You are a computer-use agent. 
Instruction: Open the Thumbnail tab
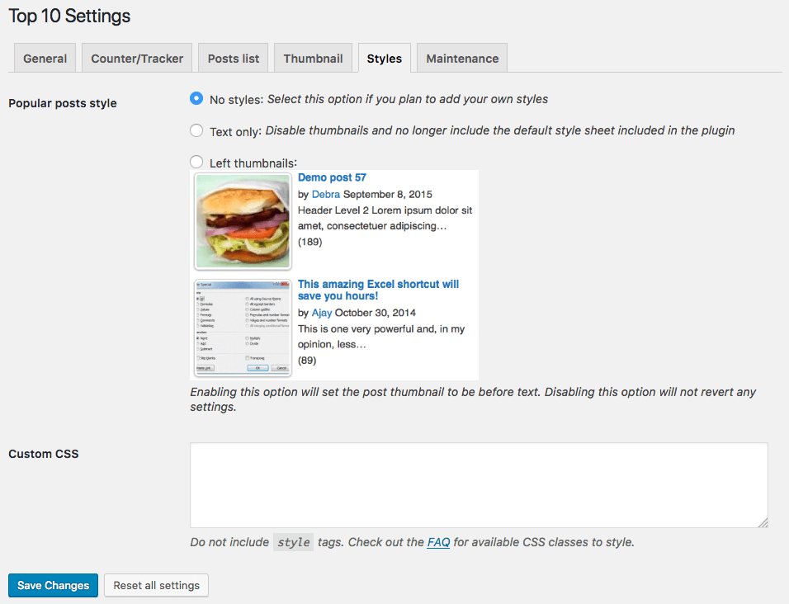(313, 59)
